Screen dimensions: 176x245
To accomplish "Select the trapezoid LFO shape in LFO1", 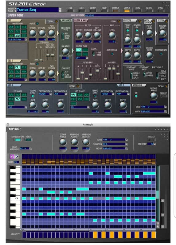I will pyautogui.click(x=17, y=99).
